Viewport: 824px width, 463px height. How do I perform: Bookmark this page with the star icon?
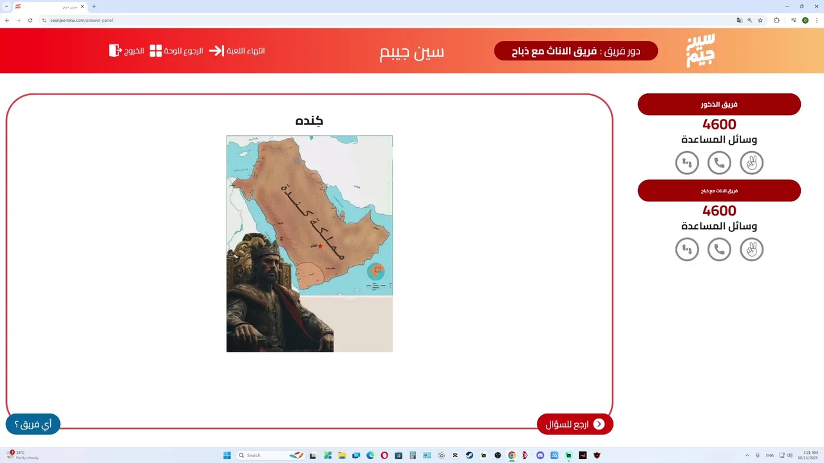coord(760,20)
